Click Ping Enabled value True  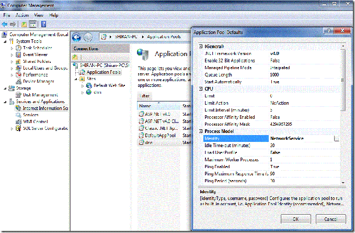tap(274, 167)
